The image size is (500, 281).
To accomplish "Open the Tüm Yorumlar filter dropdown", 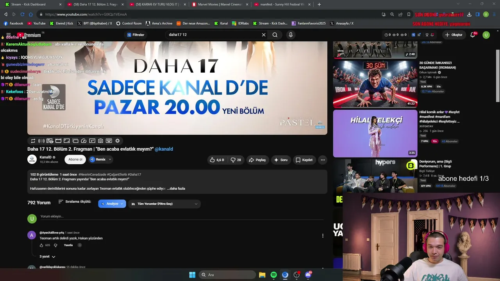I will point(164,204).
